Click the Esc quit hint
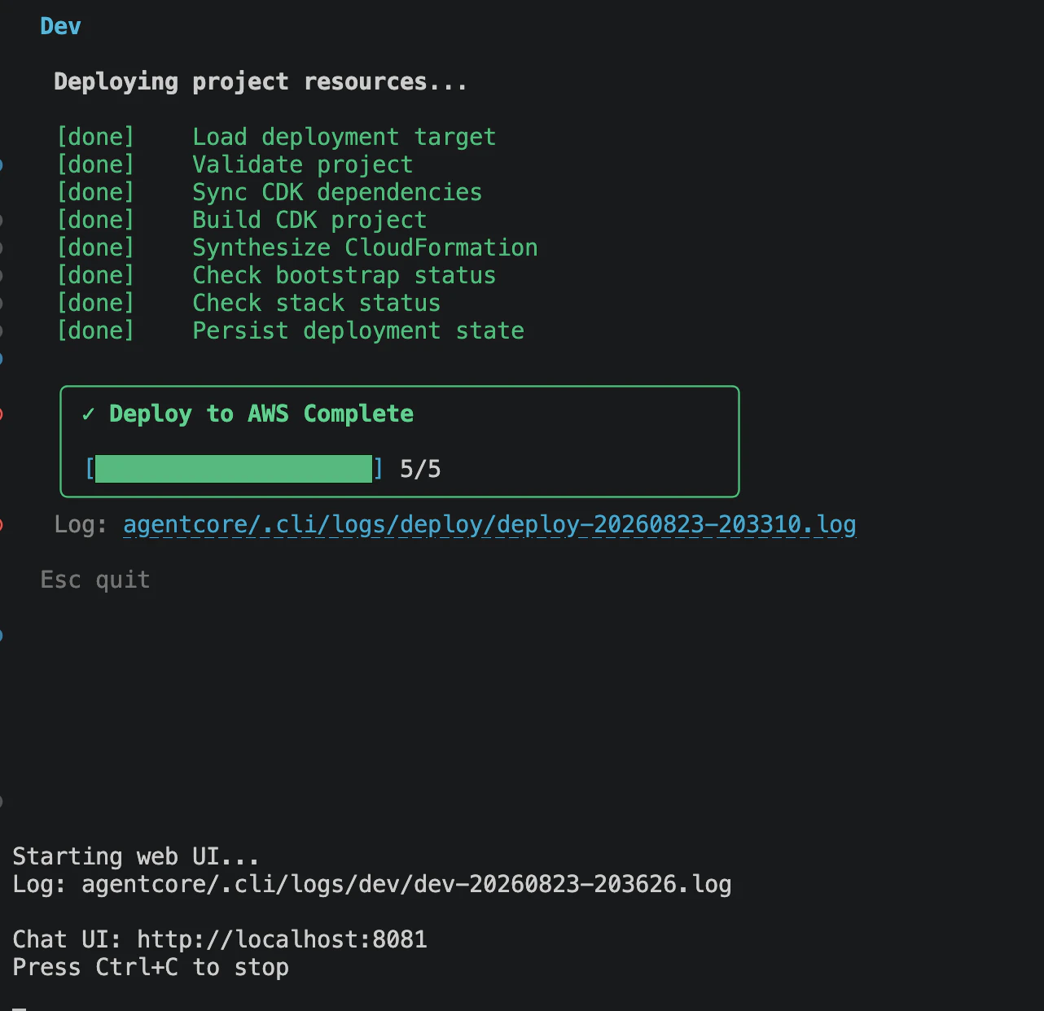 click(x=95, y=580)
